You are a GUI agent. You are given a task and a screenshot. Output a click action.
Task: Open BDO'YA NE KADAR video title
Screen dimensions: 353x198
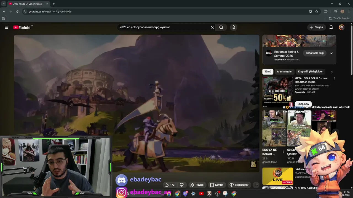(x=269, y=152)
